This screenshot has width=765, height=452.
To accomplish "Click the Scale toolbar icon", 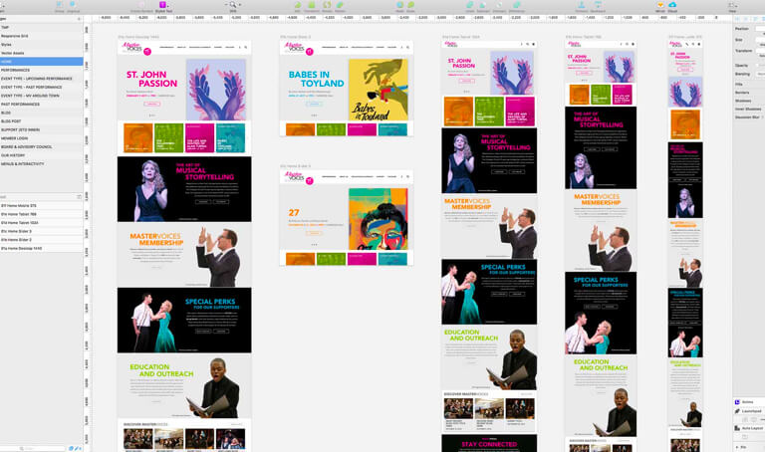I will (x=410, y=5).
